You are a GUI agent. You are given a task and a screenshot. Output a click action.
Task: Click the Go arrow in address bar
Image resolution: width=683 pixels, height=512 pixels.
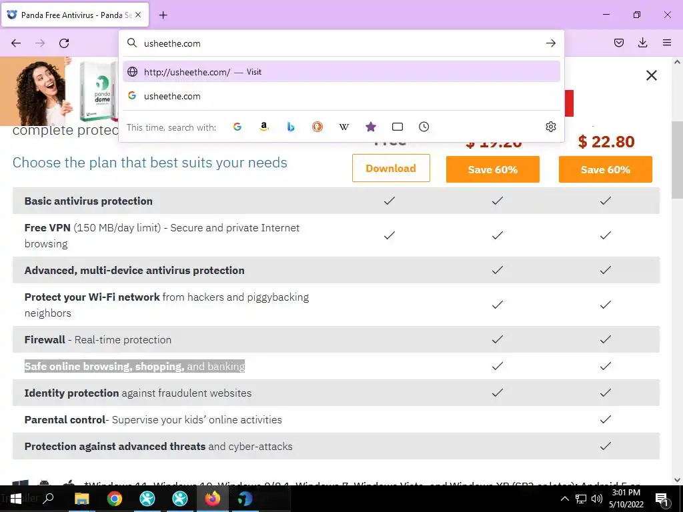point(551,43)
